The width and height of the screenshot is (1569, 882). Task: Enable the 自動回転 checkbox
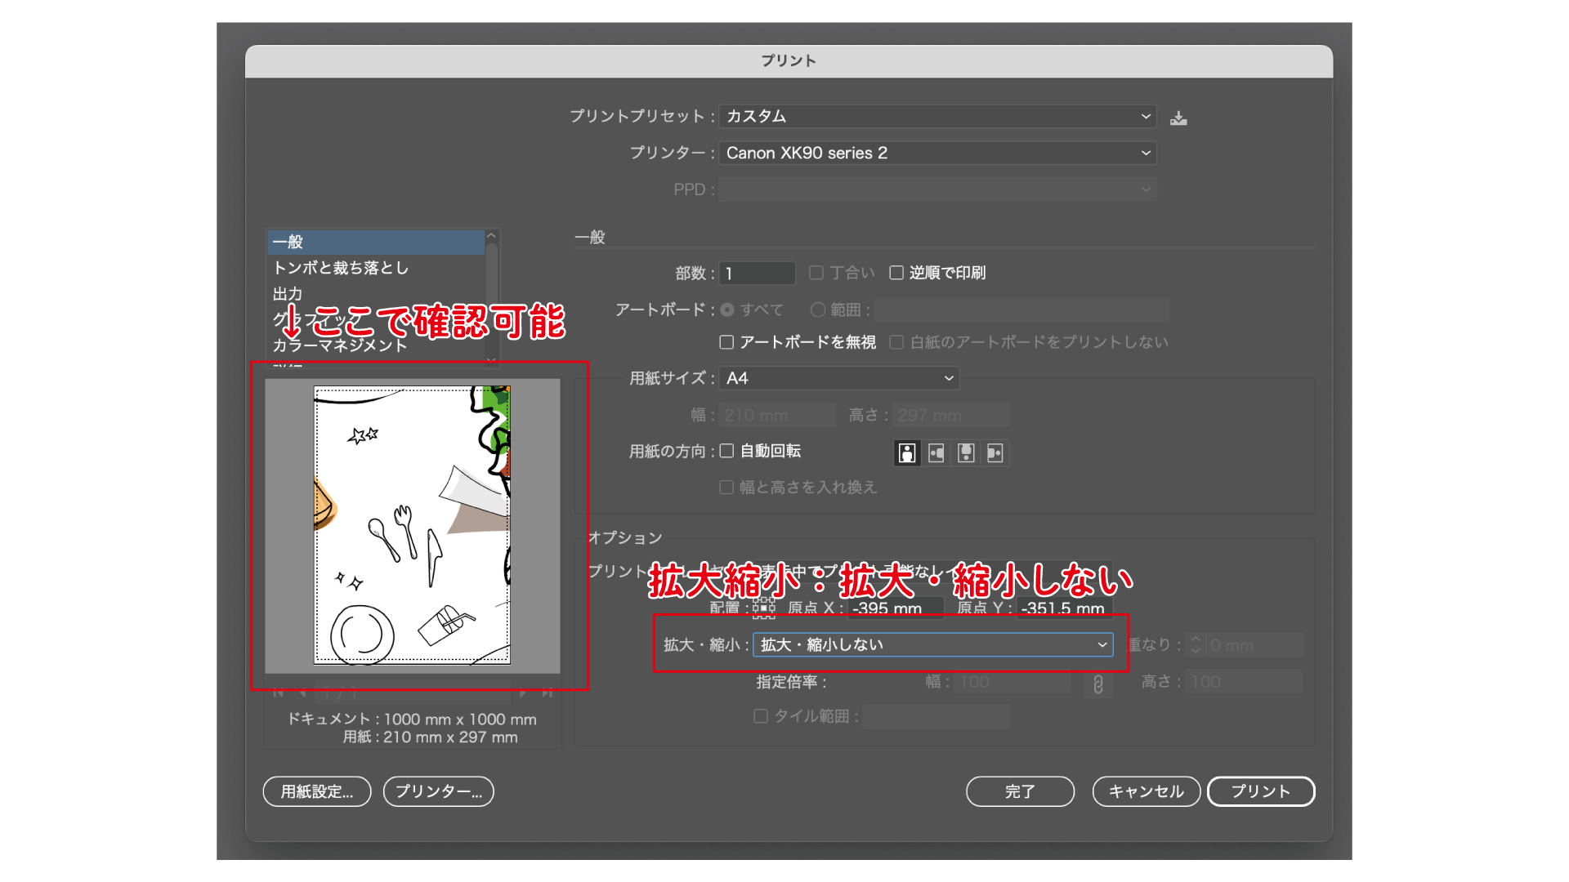coord(726,451)
